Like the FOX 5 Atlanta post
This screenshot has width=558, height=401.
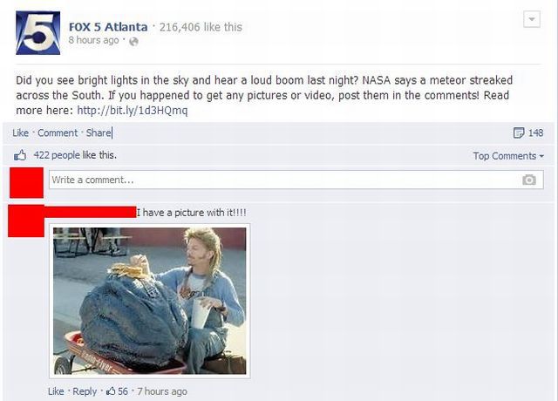pyautogui.click(x=20, y=133)
